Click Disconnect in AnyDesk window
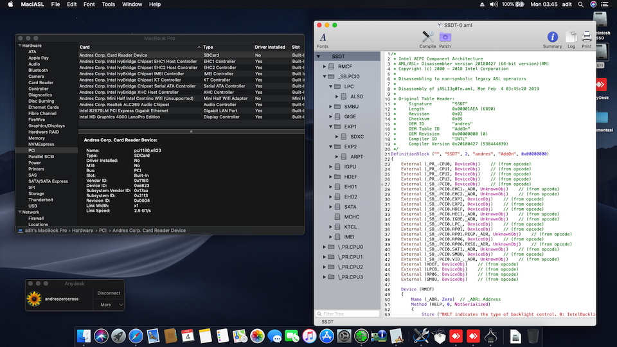Screen dimensions: 617x347 [109, 293]
